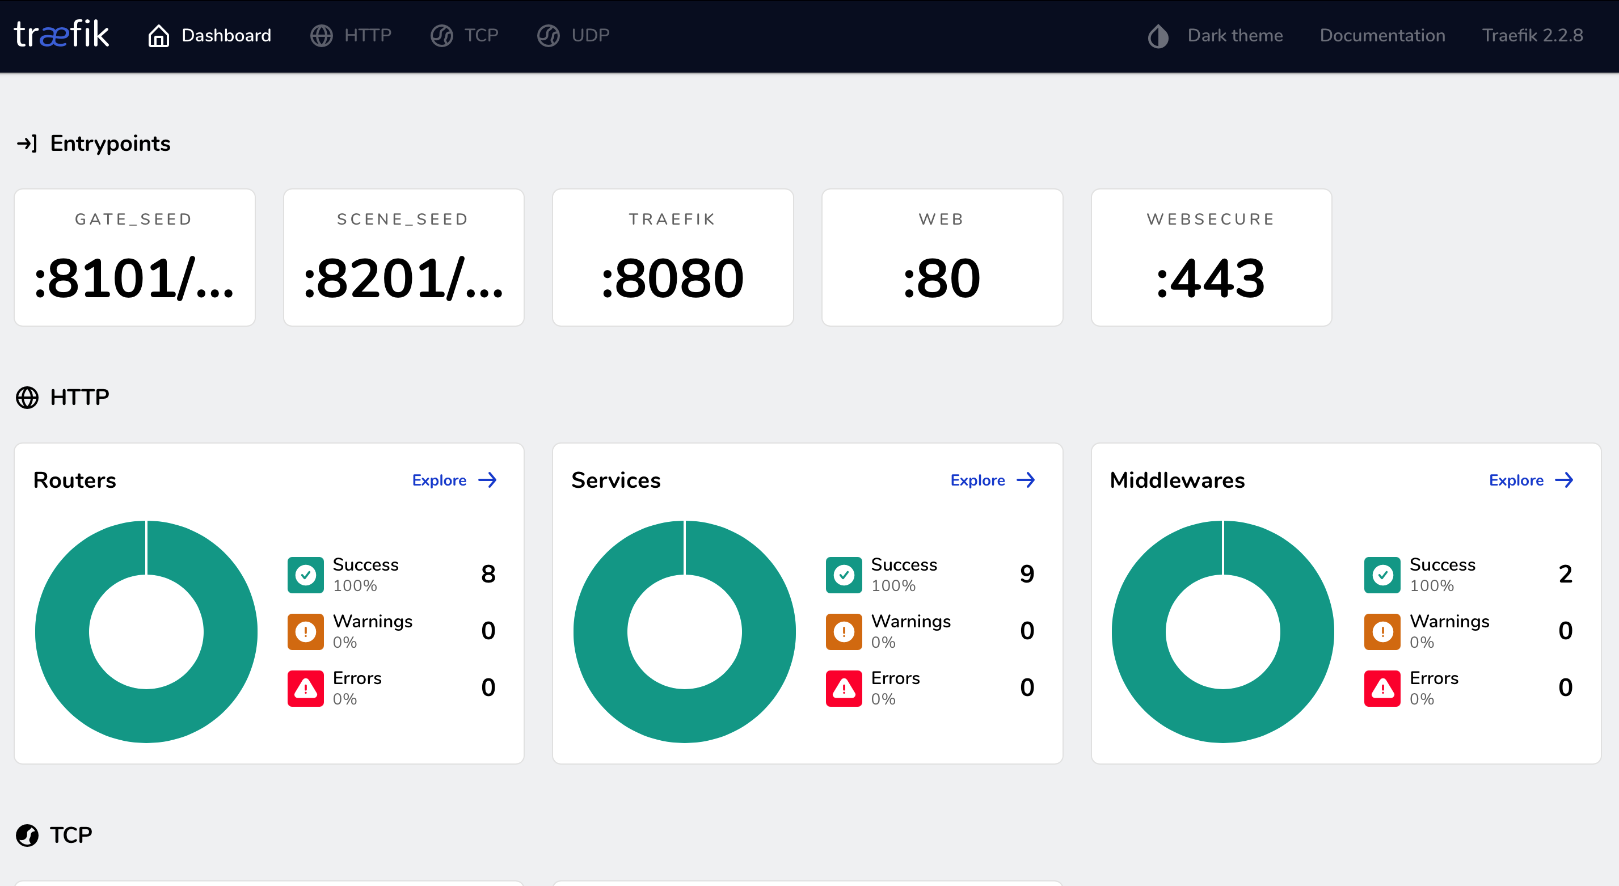Click the Routers green Success check icon
The image size is (1619, 886).
click(305, 575)
